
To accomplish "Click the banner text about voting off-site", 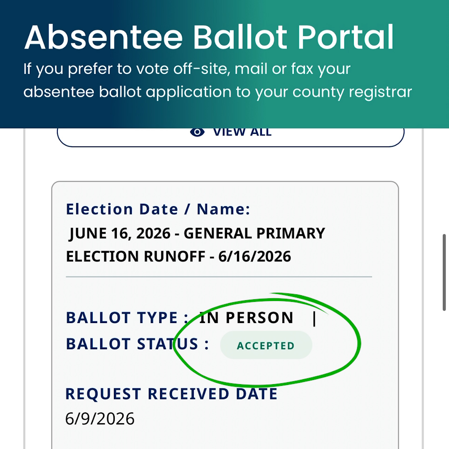I will pyautogui.click(x=187, y=69).
